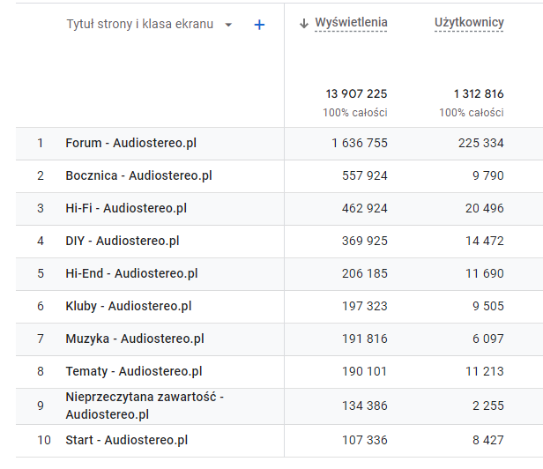Select the Nieprzeczytana zawartość - Audiostereo.pl title
The width and height of the screenshot is (543, 469).
point(145,406)
